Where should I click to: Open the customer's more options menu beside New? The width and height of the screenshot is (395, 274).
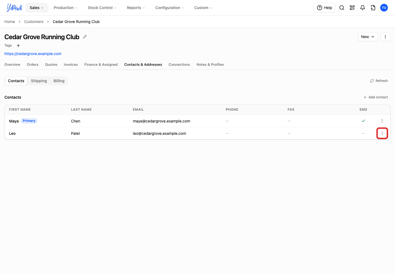[x=385, y=37]
